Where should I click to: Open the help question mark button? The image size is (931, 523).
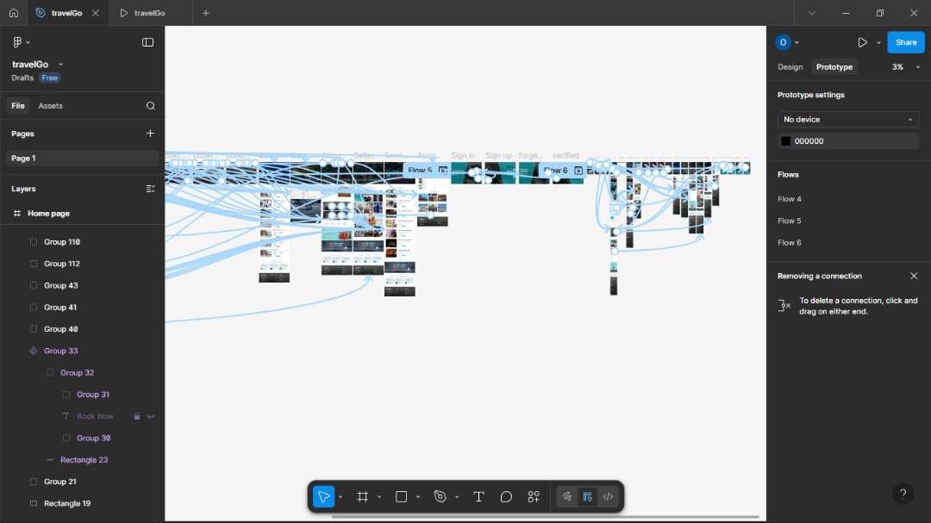903,494
